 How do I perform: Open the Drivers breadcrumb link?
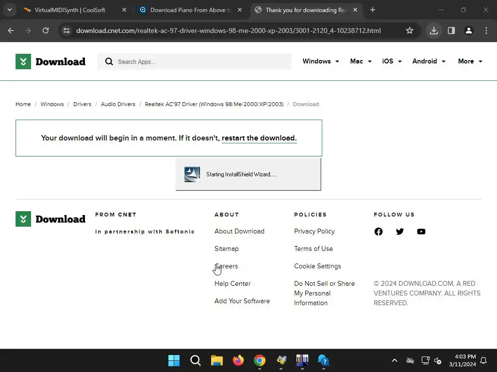tap(82, 104)
